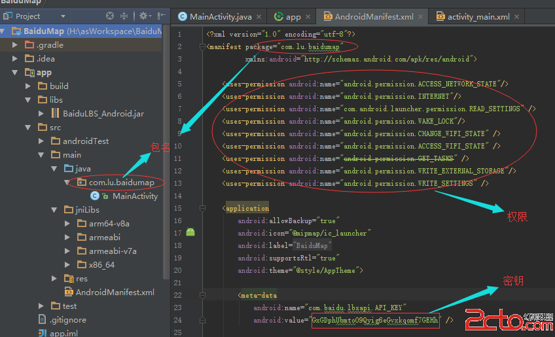
Task: Click the BaiduLBS_Android.jar archive icon
Action: click(56, 114)
